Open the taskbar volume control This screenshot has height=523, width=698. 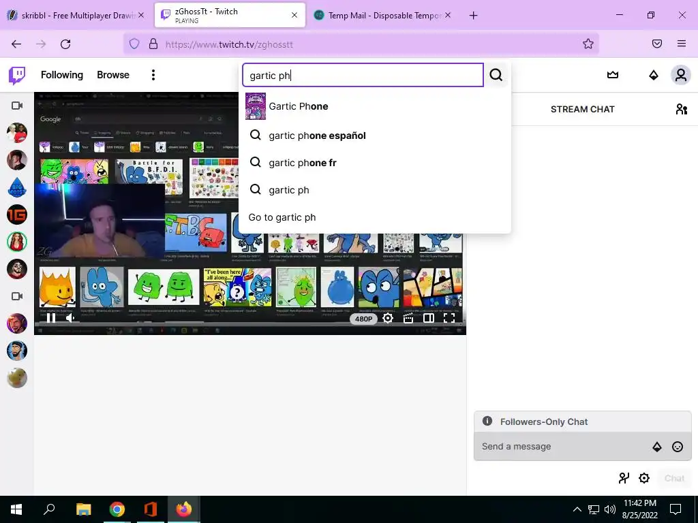pyautogui.click(x=610, y=509)
